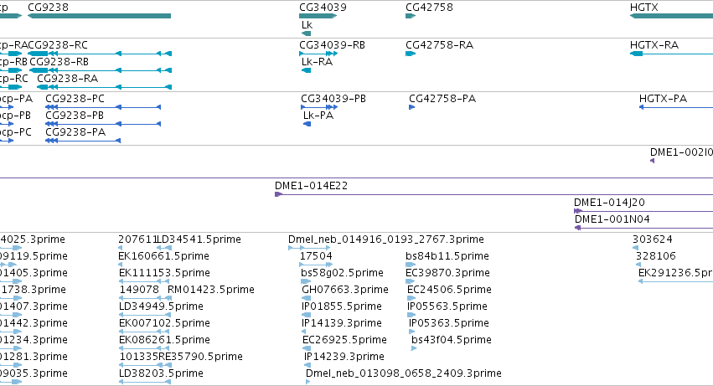Click the CG9238-RC transcript label
The height and width of the screenshot is (386, 713).
[x=57, y=45]
